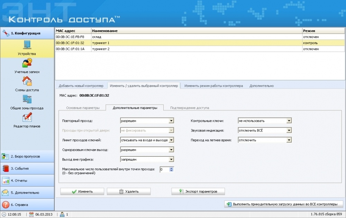Open Схемы доступа house icon

coord(27,81)
